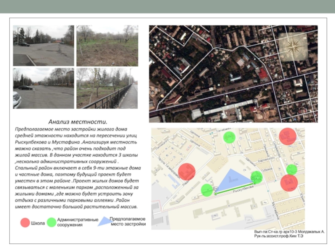Select the red school marker in the map's top-right corner
This screenshot has width=335, height=251.
click(288, 136)
